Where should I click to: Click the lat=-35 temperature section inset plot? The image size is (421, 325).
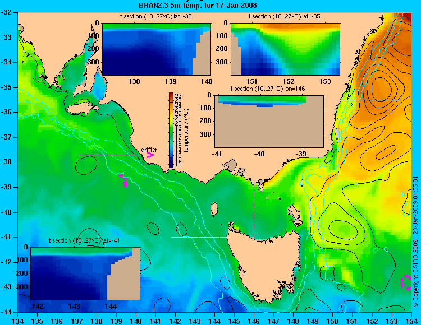pos(285,49)
